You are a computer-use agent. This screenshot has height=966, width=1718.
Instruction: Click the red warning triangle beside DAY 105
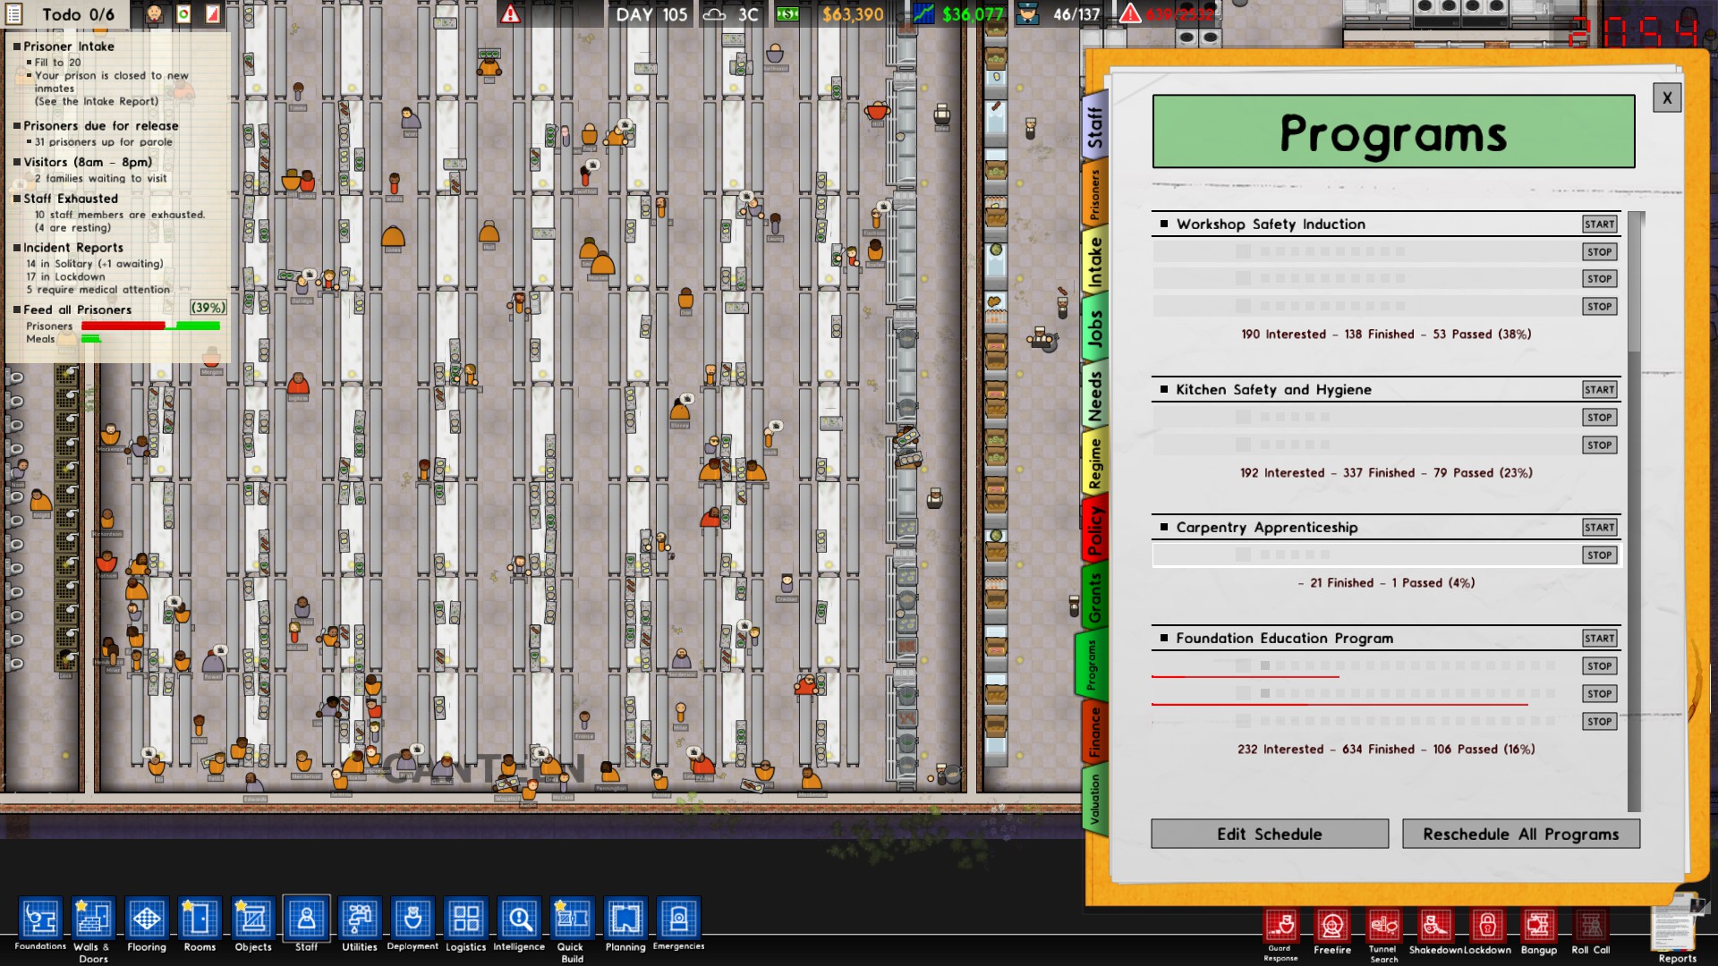[510, 14]
